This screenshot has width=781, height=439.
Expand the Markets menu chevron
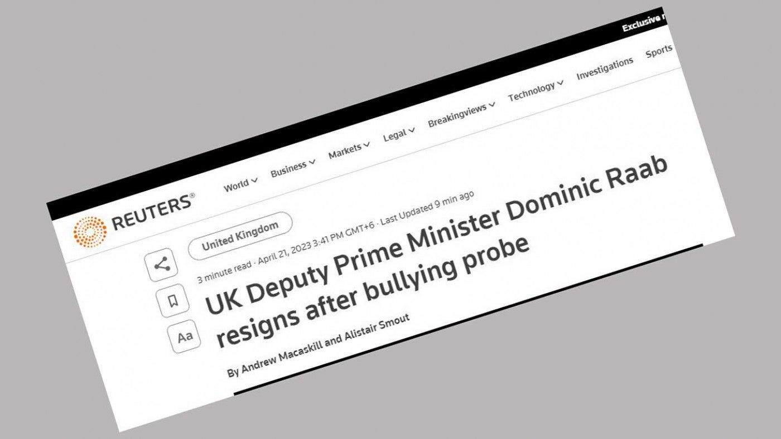367,145
